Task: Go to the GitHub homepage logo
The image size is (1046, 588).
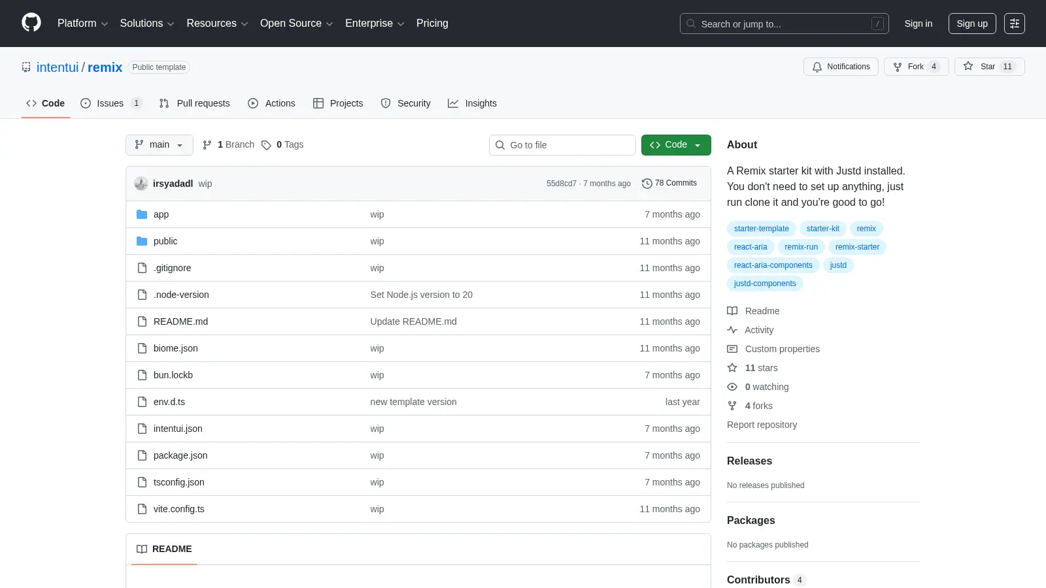Action: (x=31, y=23)
